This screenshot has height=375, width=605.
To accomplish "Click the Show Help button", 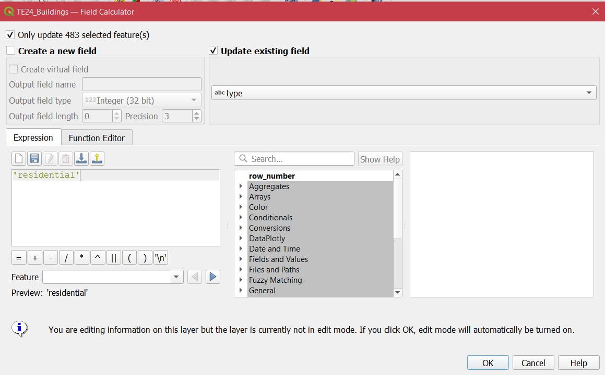I will (x=379, y=159).
